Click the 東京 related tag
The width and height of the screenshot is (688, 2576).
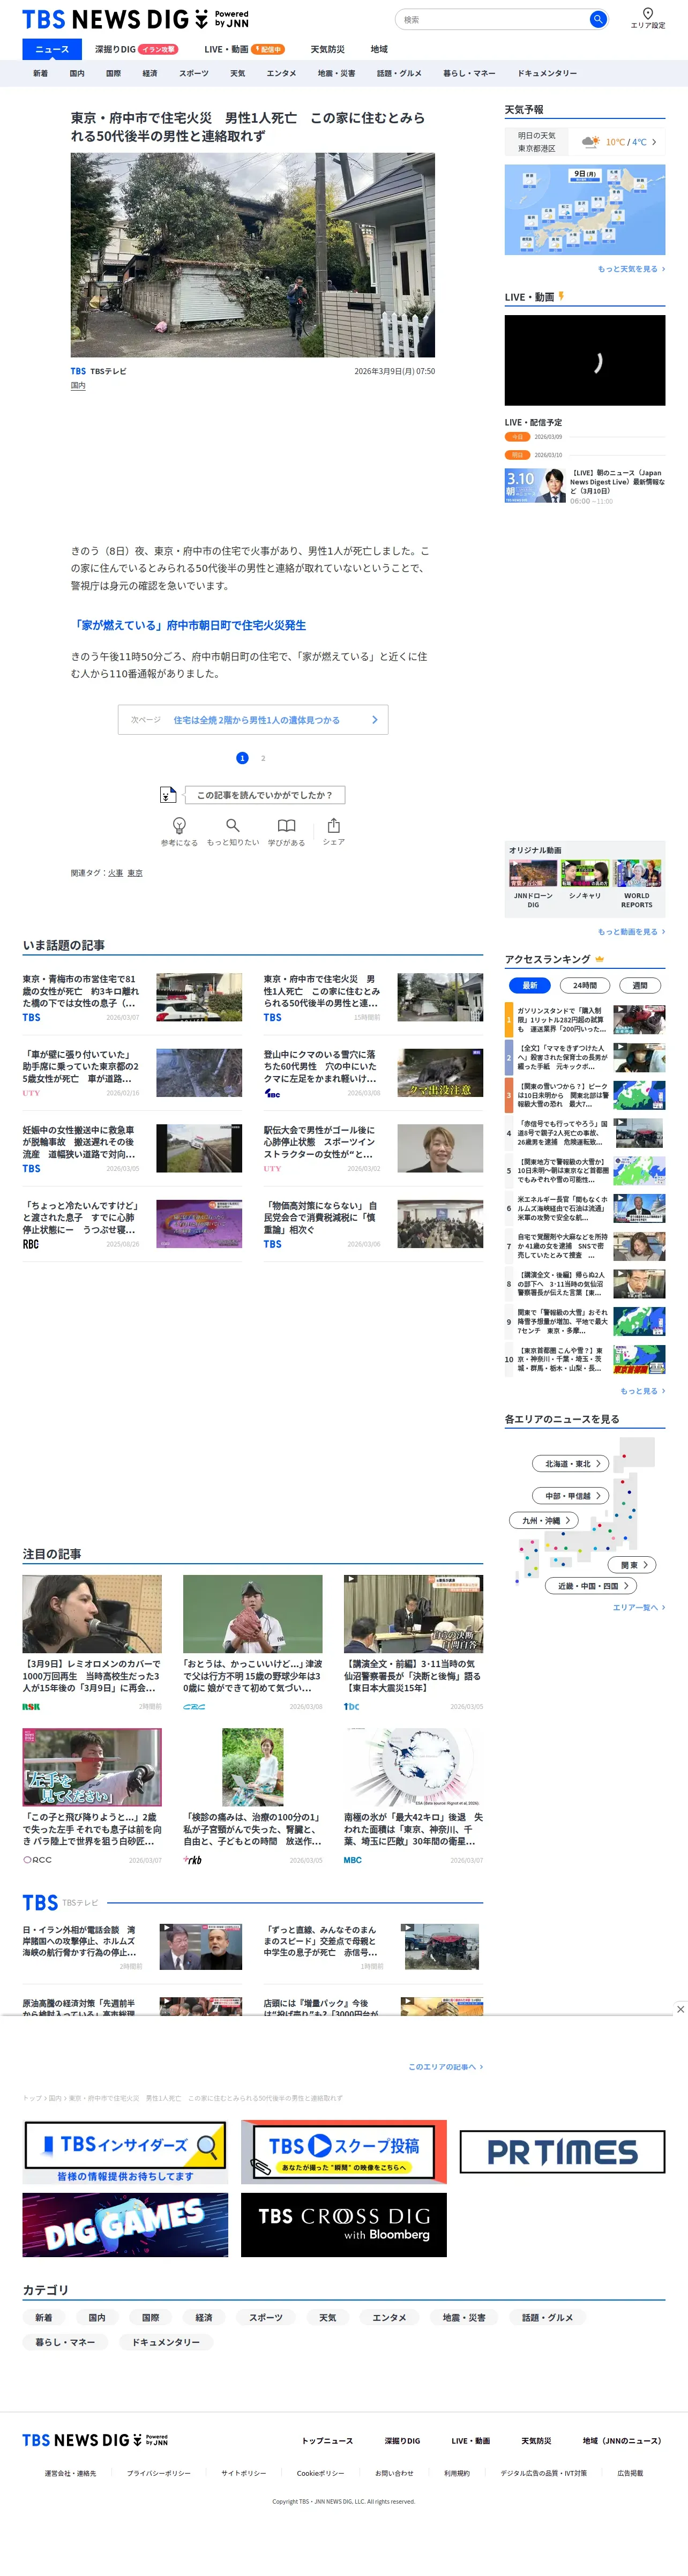[x=135, y=873]
